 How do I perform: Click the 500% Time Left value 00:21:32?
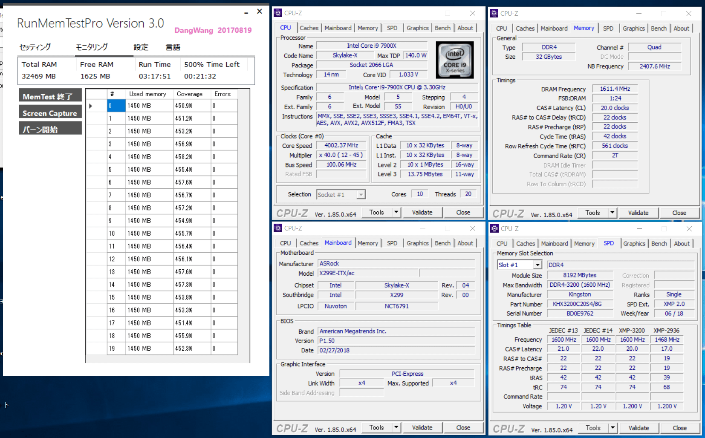(x=200, y=76)
